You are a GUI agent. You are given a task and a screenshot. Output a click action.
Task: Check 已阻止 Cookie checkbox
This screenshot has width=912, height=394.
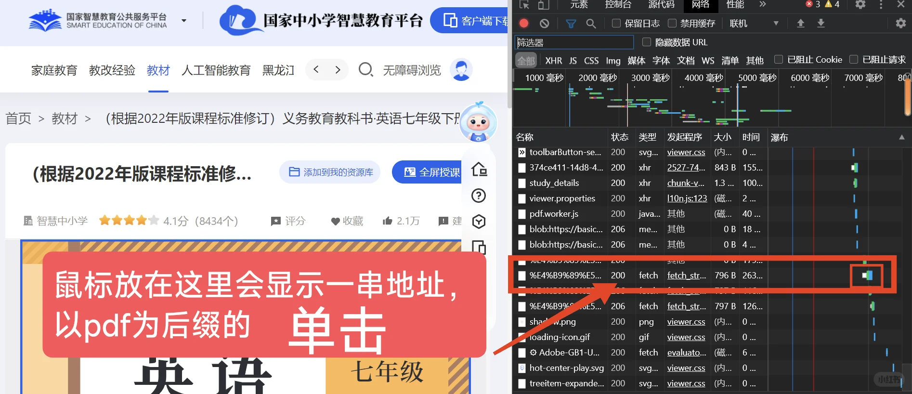(778, 59)
